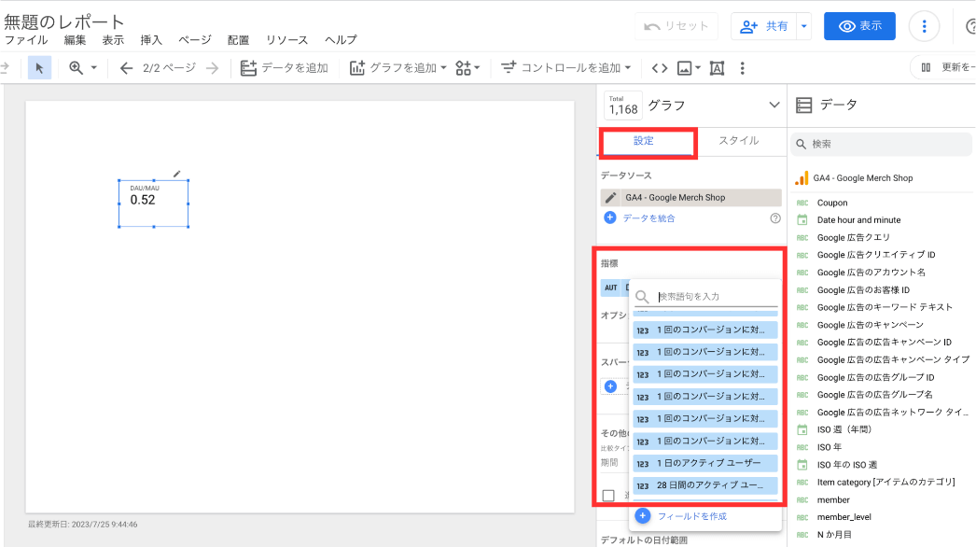Open the 編集 menu

(x=75, y=40)
